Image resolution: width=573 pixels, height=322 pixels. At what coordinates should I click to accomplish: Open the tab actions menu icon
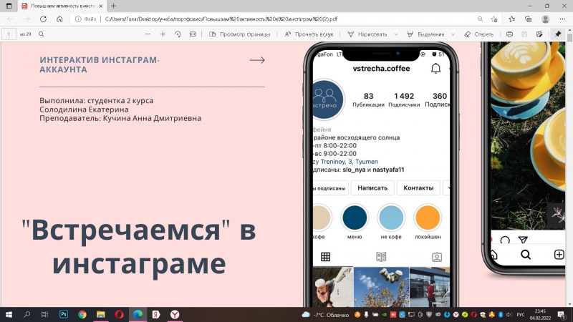point(9,6)
